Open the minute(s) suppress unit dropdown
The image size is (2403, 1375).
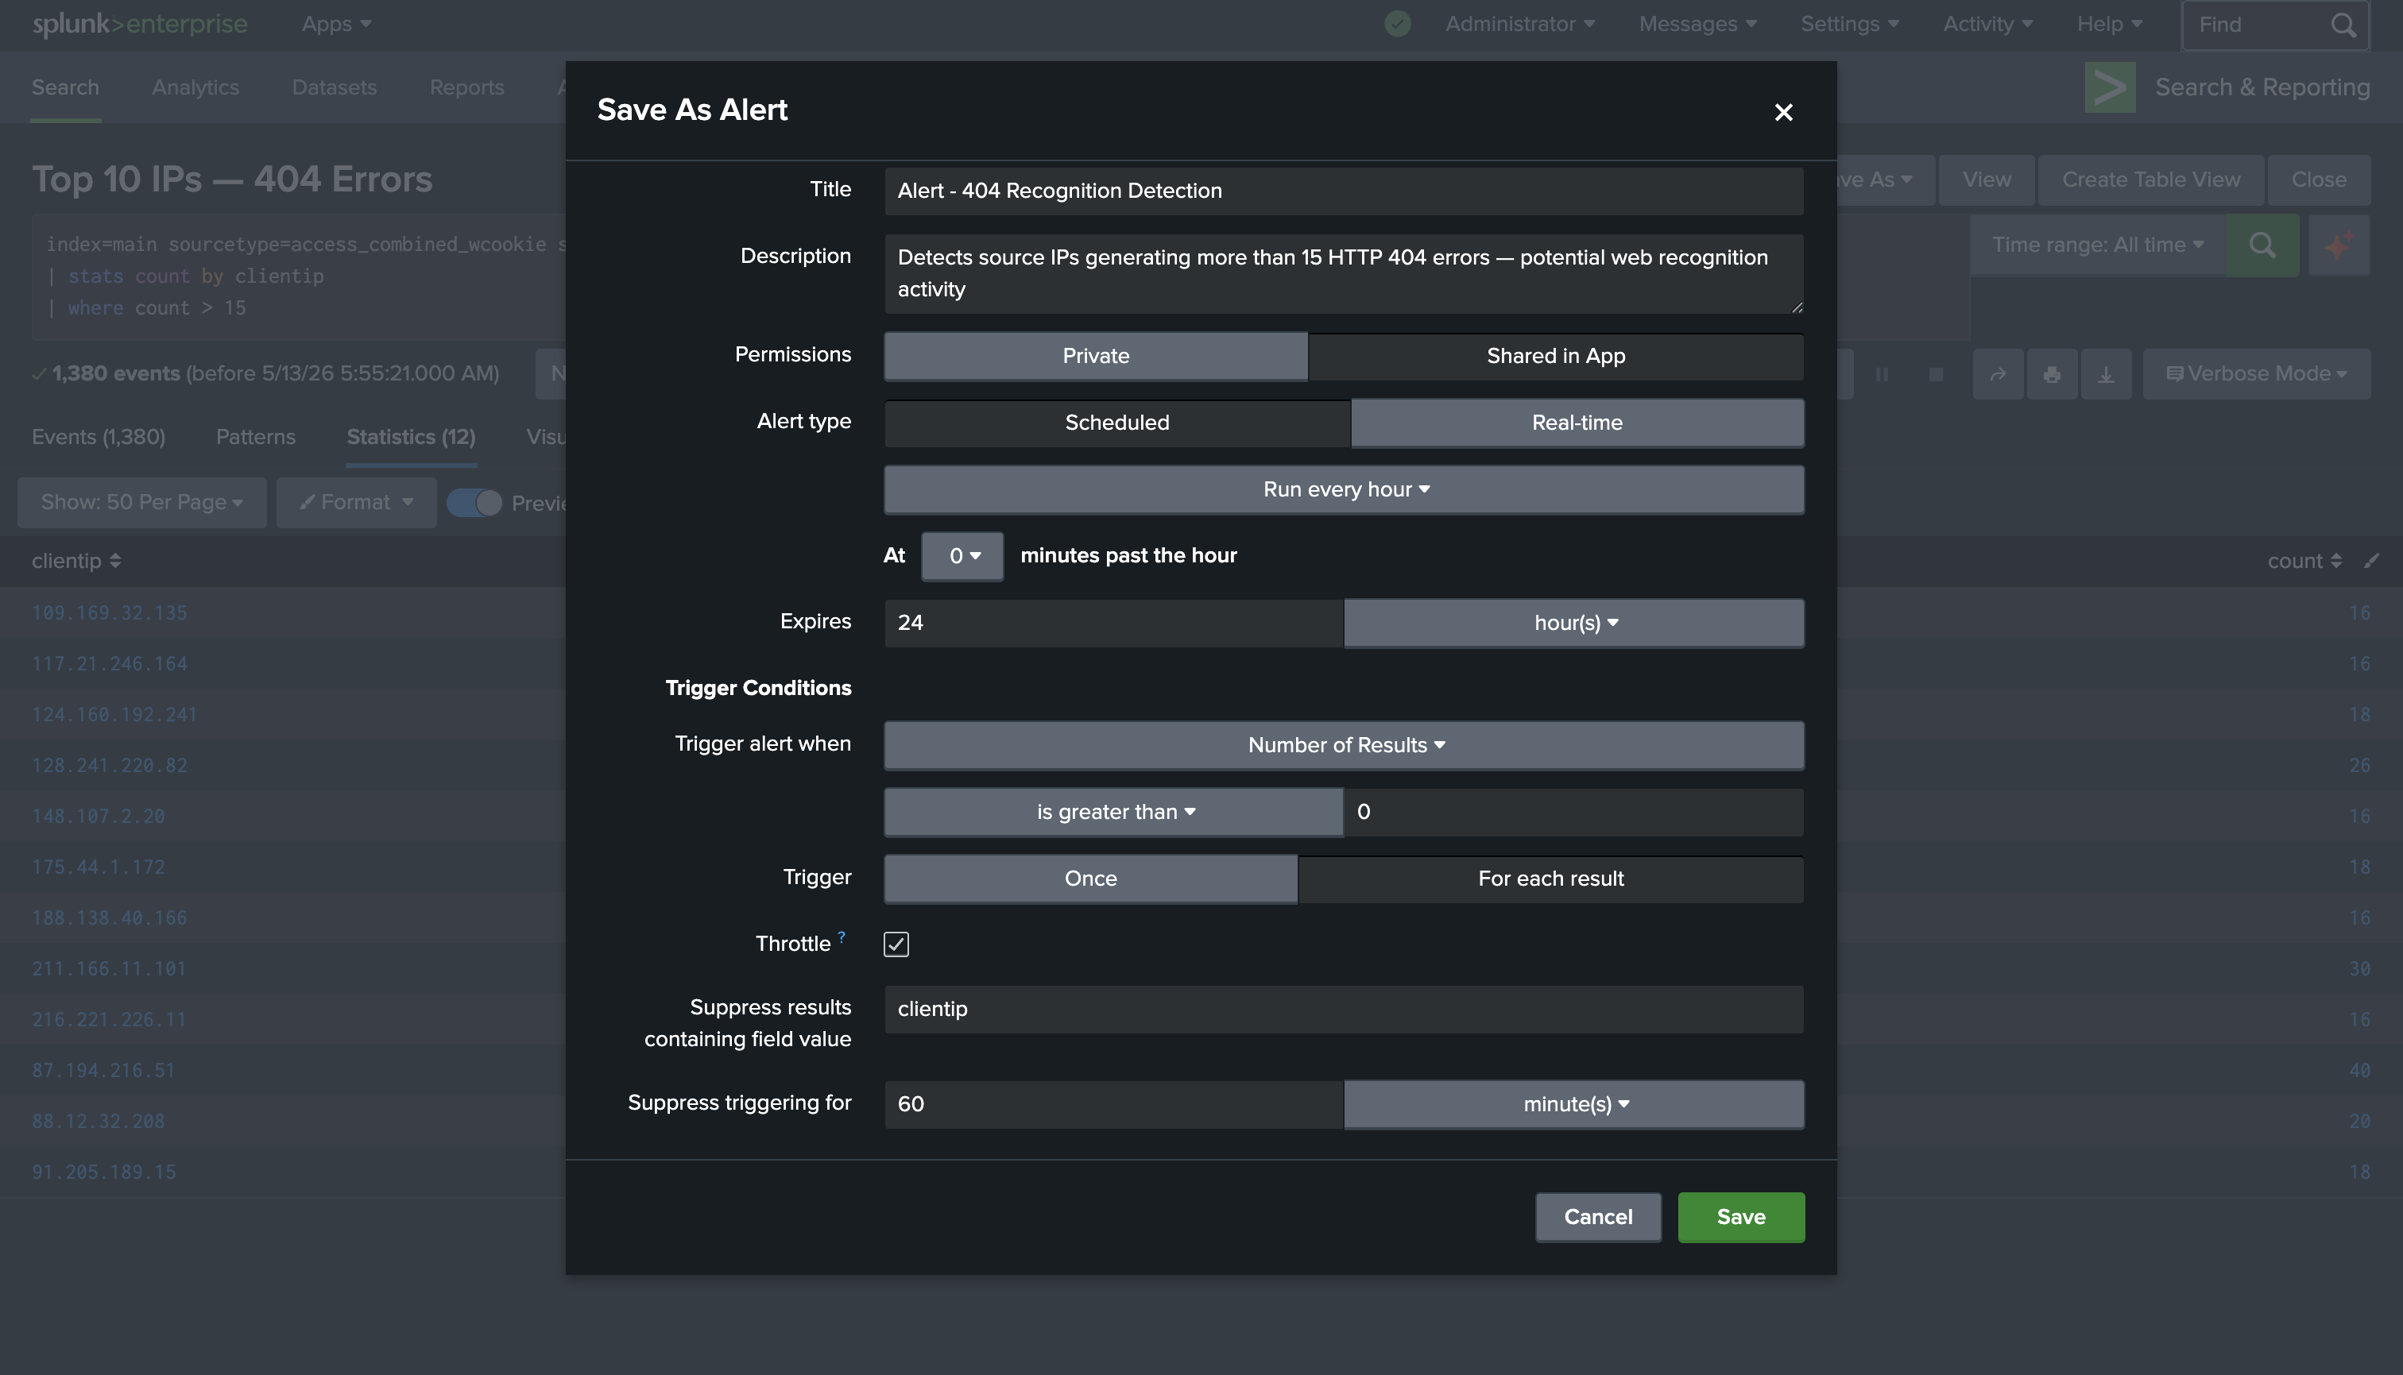click(x=1573, y=1104)
